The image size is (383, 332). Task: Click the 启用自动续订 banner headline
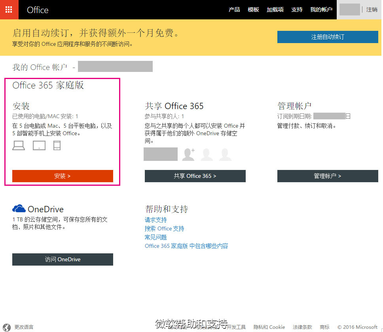tap(96, 33)
